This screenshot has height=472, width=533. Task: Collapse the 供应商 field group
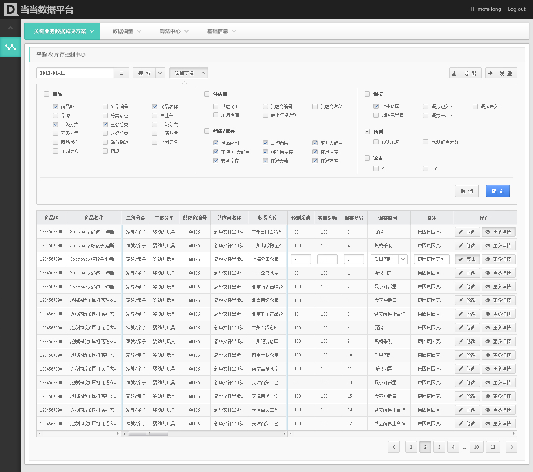(207, 94)
